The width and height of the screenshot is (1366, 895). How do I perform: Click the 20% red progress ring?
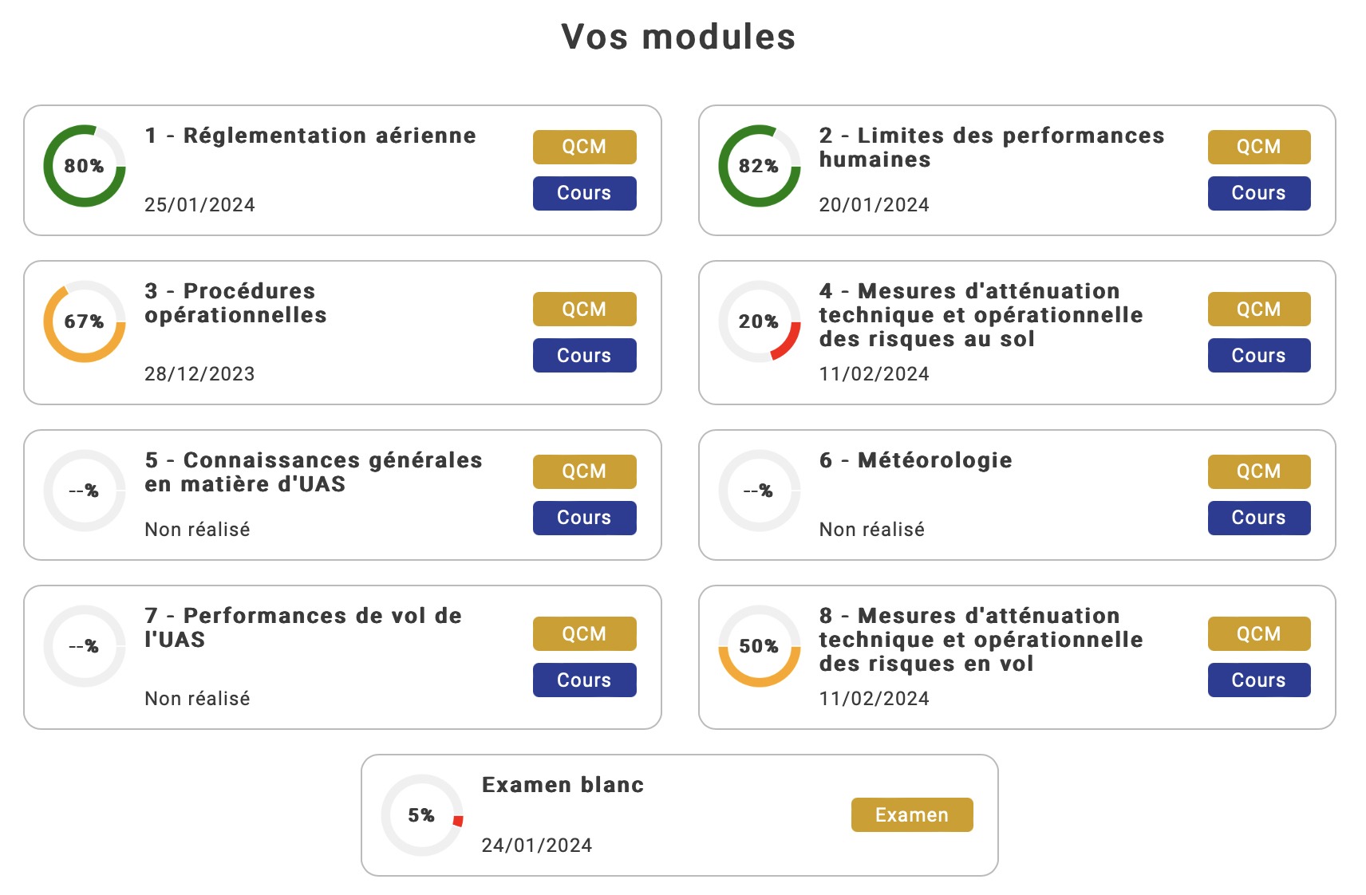pyautogui.click(x=759, y=321)
